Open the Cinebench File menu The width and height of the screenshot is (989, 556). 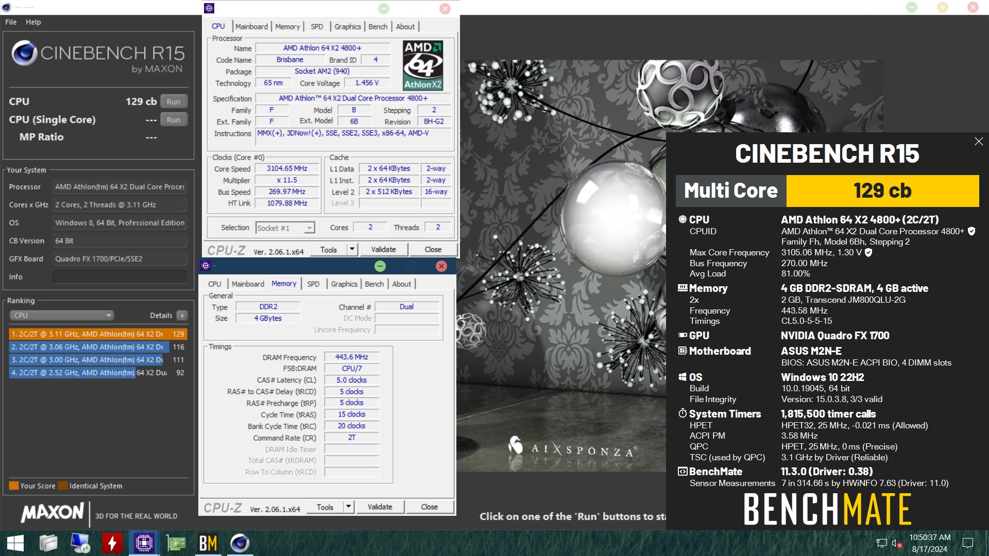(x=11, y=22)
